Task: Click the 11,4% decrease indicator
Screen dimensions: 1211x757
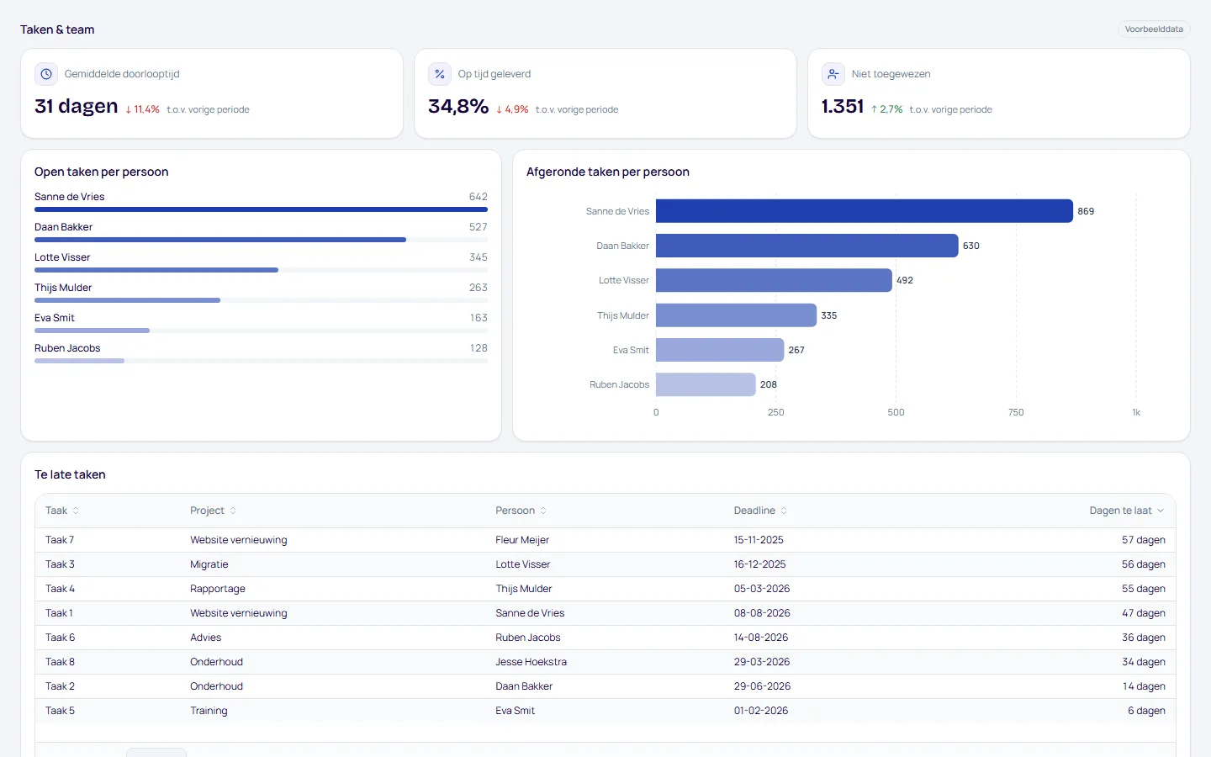Action: point(142,109)
